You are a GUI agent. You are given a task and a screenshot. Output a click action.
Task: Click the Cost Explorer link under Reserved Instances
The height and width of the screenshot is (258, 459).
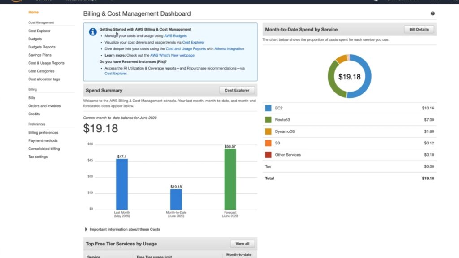click(x=116, y=74)
